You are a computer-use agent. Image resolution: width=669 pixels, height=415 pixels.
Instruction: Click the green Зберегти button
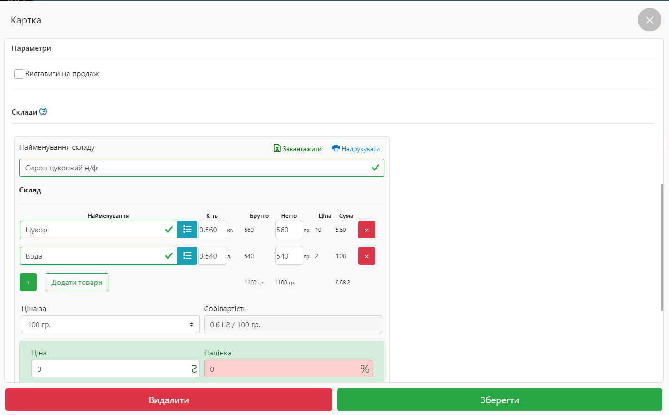click(500, 400)
